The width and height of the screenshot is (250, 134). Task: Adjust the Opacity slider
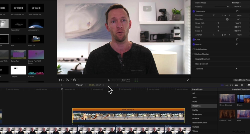[x=221, y=6]
